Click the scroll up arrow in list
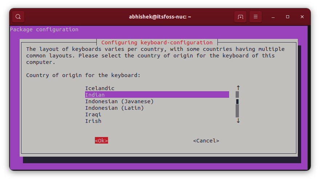320x181 pixels. pos(238,88)
